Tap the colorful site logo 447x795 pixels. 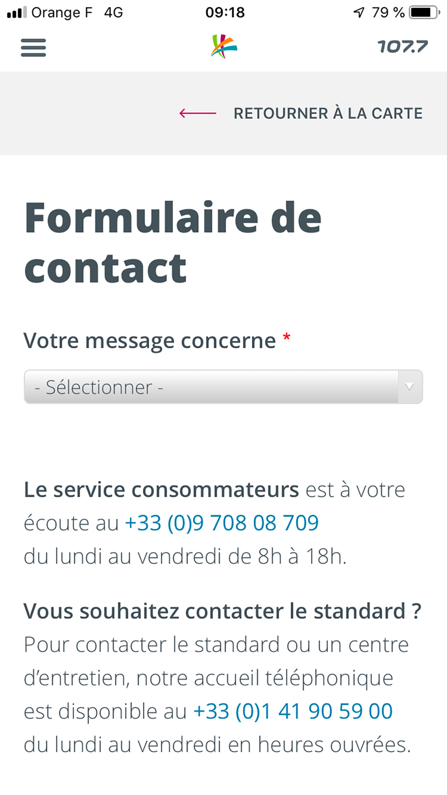[224, 47]
